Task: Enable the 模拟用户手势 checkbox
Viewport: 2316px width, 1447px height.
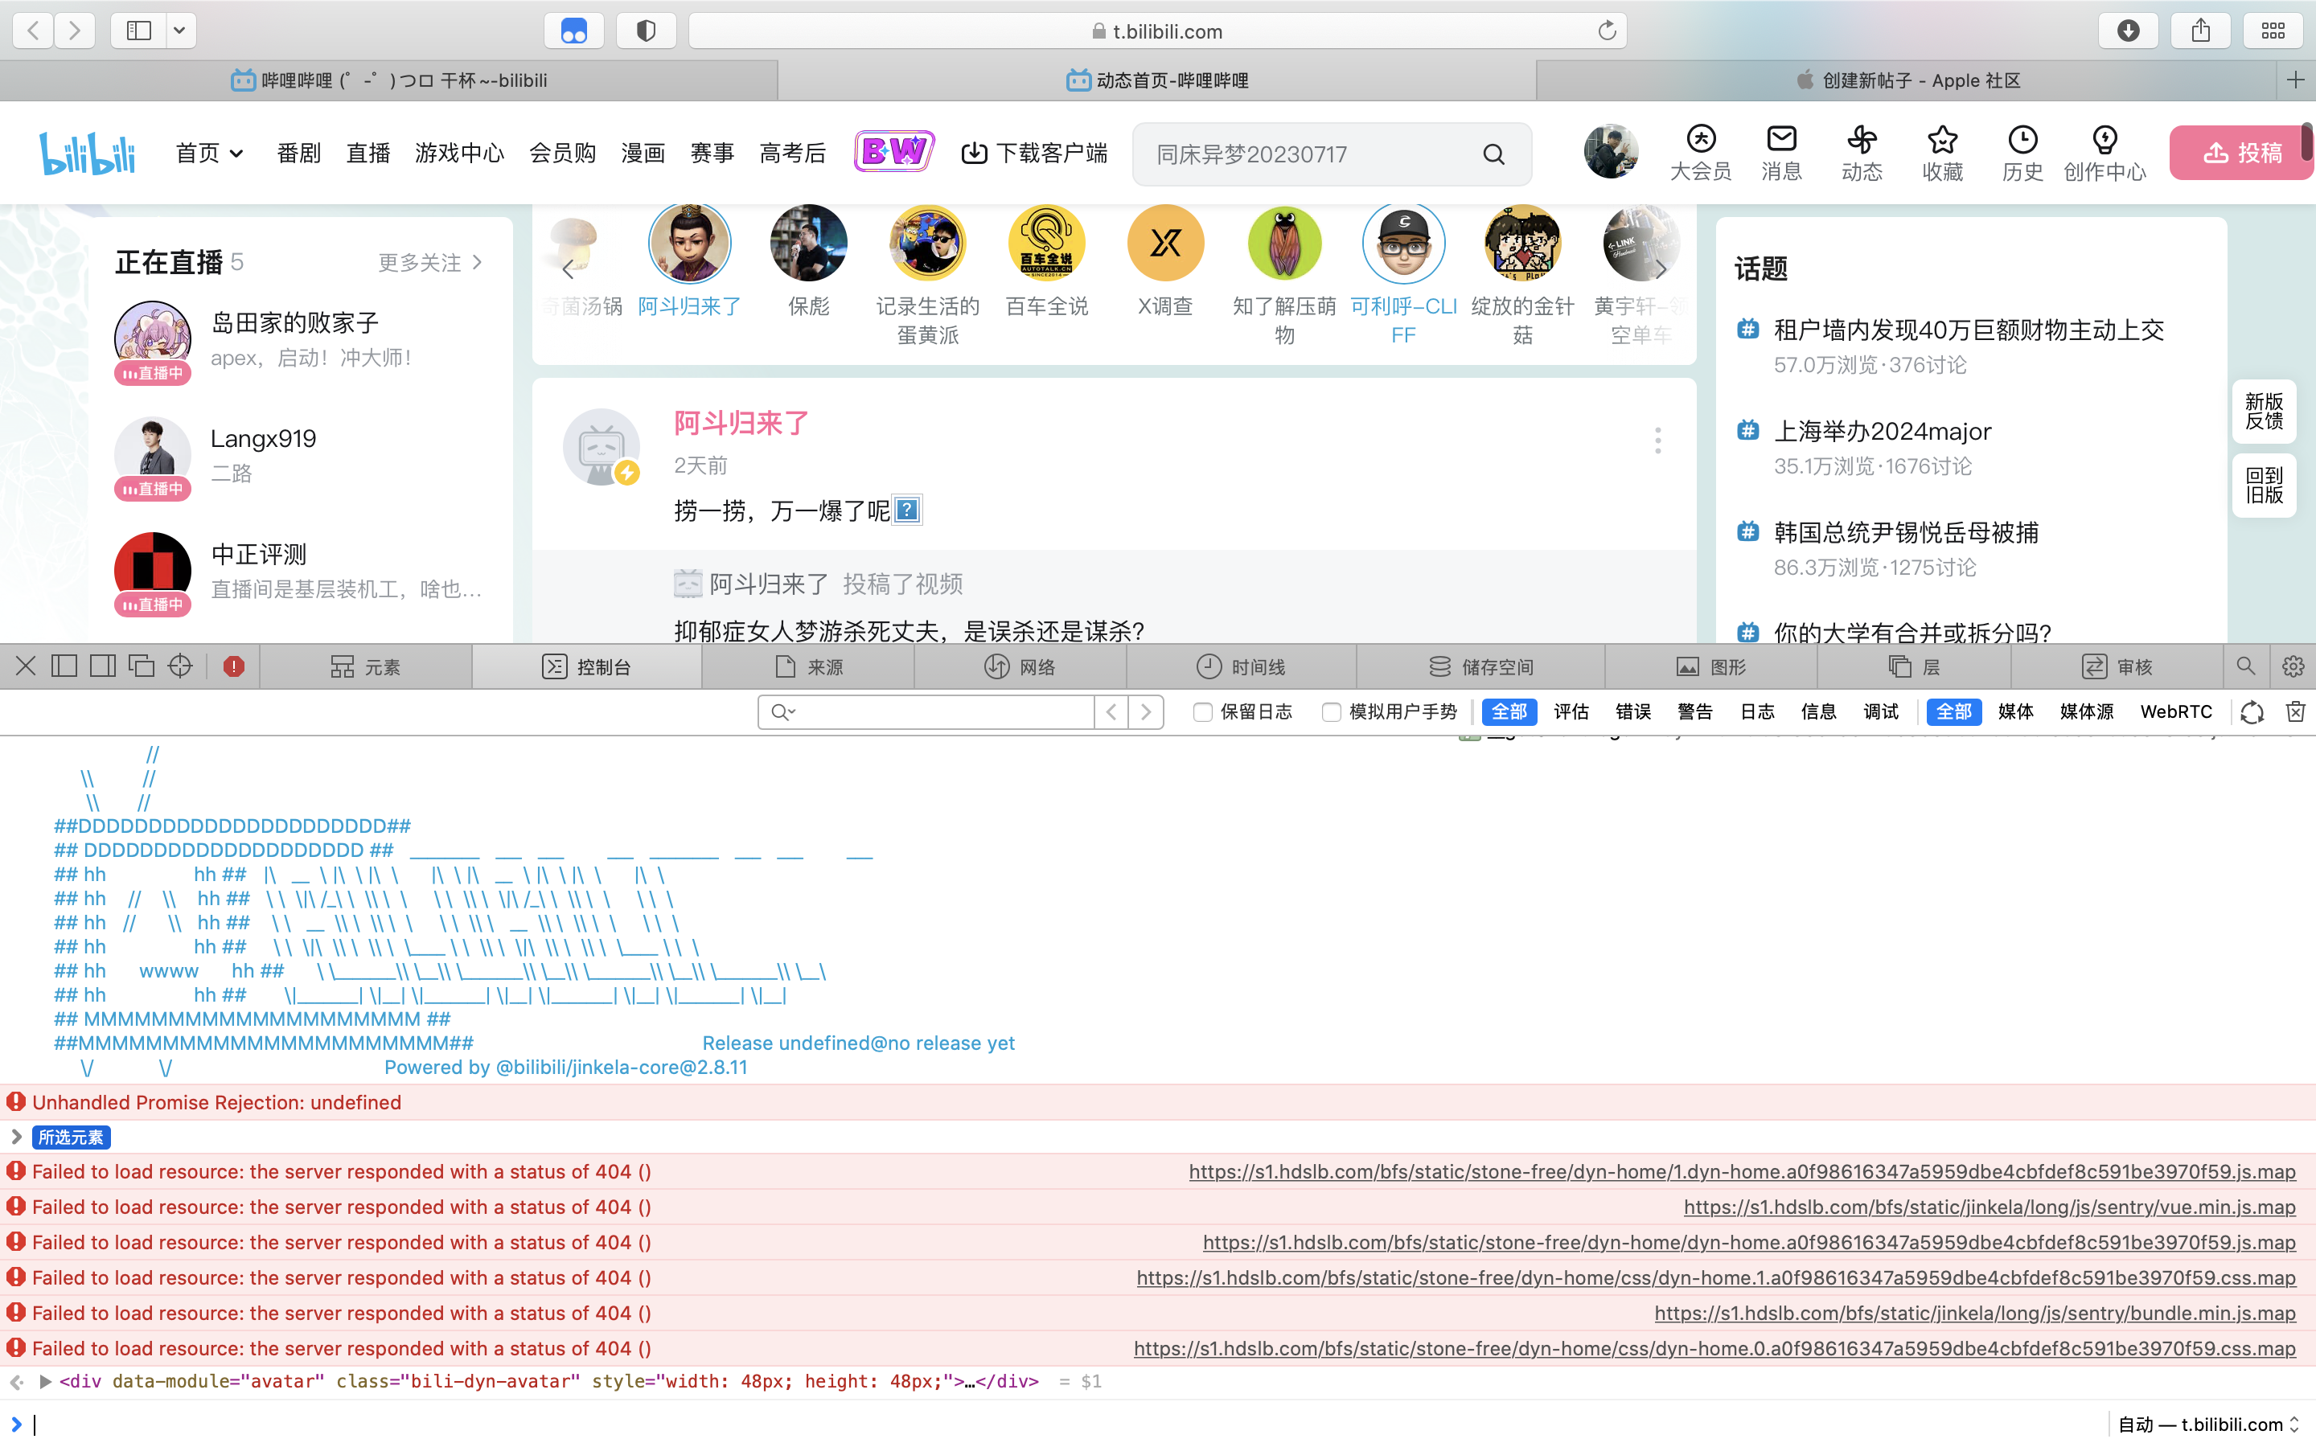Action: (x=1331, y=711)
